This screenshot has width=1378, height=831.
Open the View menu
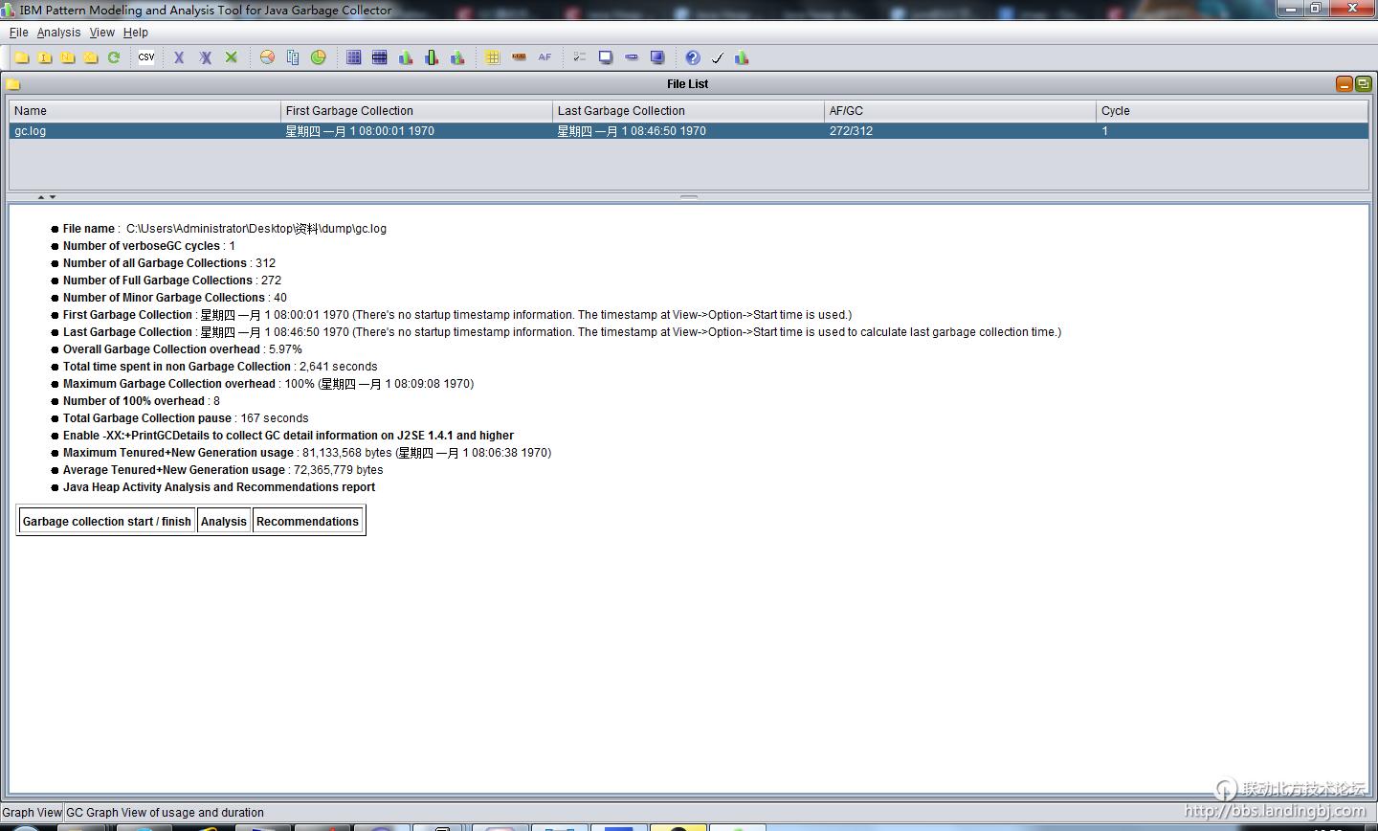pos(101,33)
